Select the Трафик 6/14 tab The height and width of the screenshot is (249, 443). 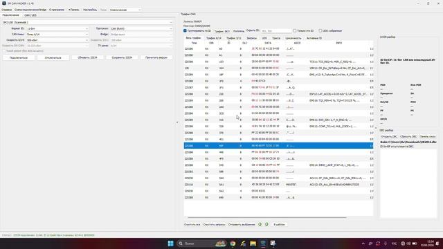pos(214,38)
